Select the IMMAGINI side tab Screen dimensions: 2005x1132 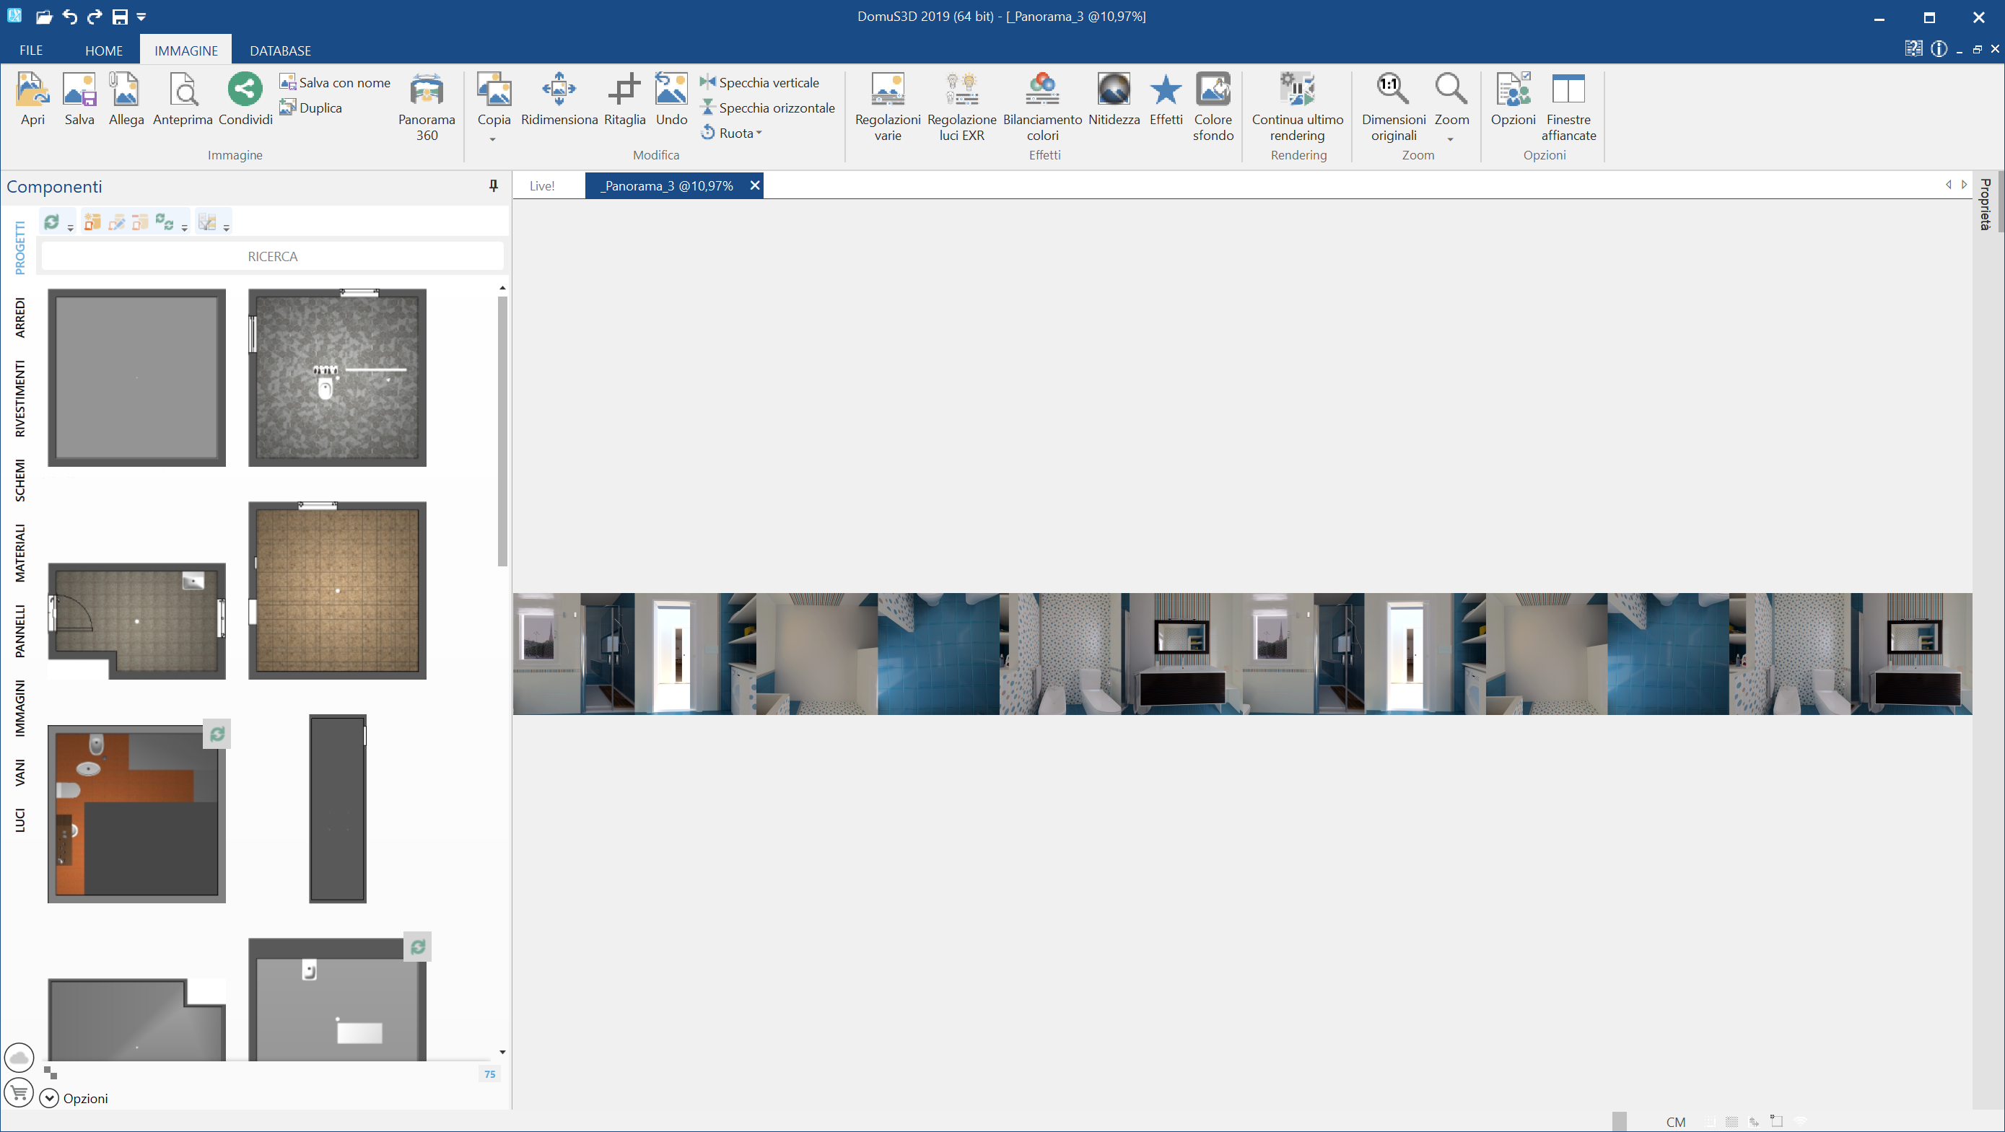tap(20, 708)
